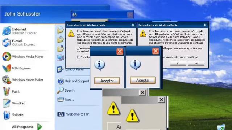Click the icon in the blurred blue title bar
The height and width of the screenshot is (130, 232).
75,14
